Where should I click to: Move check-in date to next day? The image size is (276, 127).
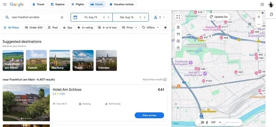click(x=108, y=17)
